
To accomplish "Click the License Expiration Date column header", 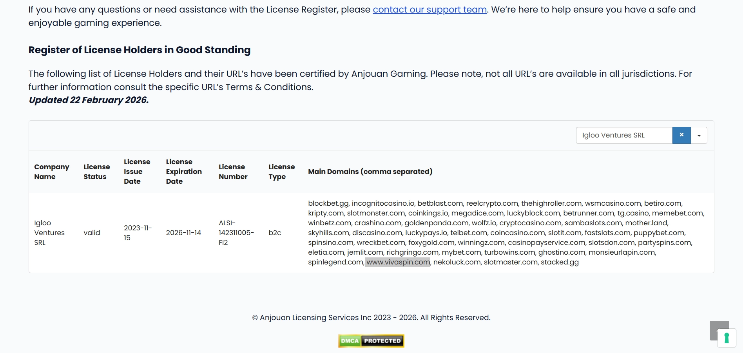I will [x=184, y=172].
